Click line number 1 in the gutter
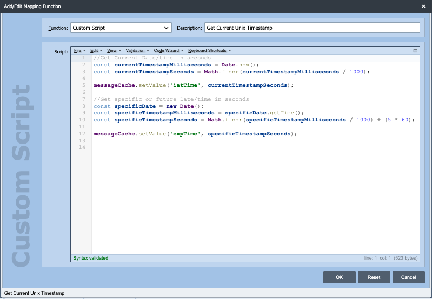This screenshot has height=299, width=432. (84, 58)
